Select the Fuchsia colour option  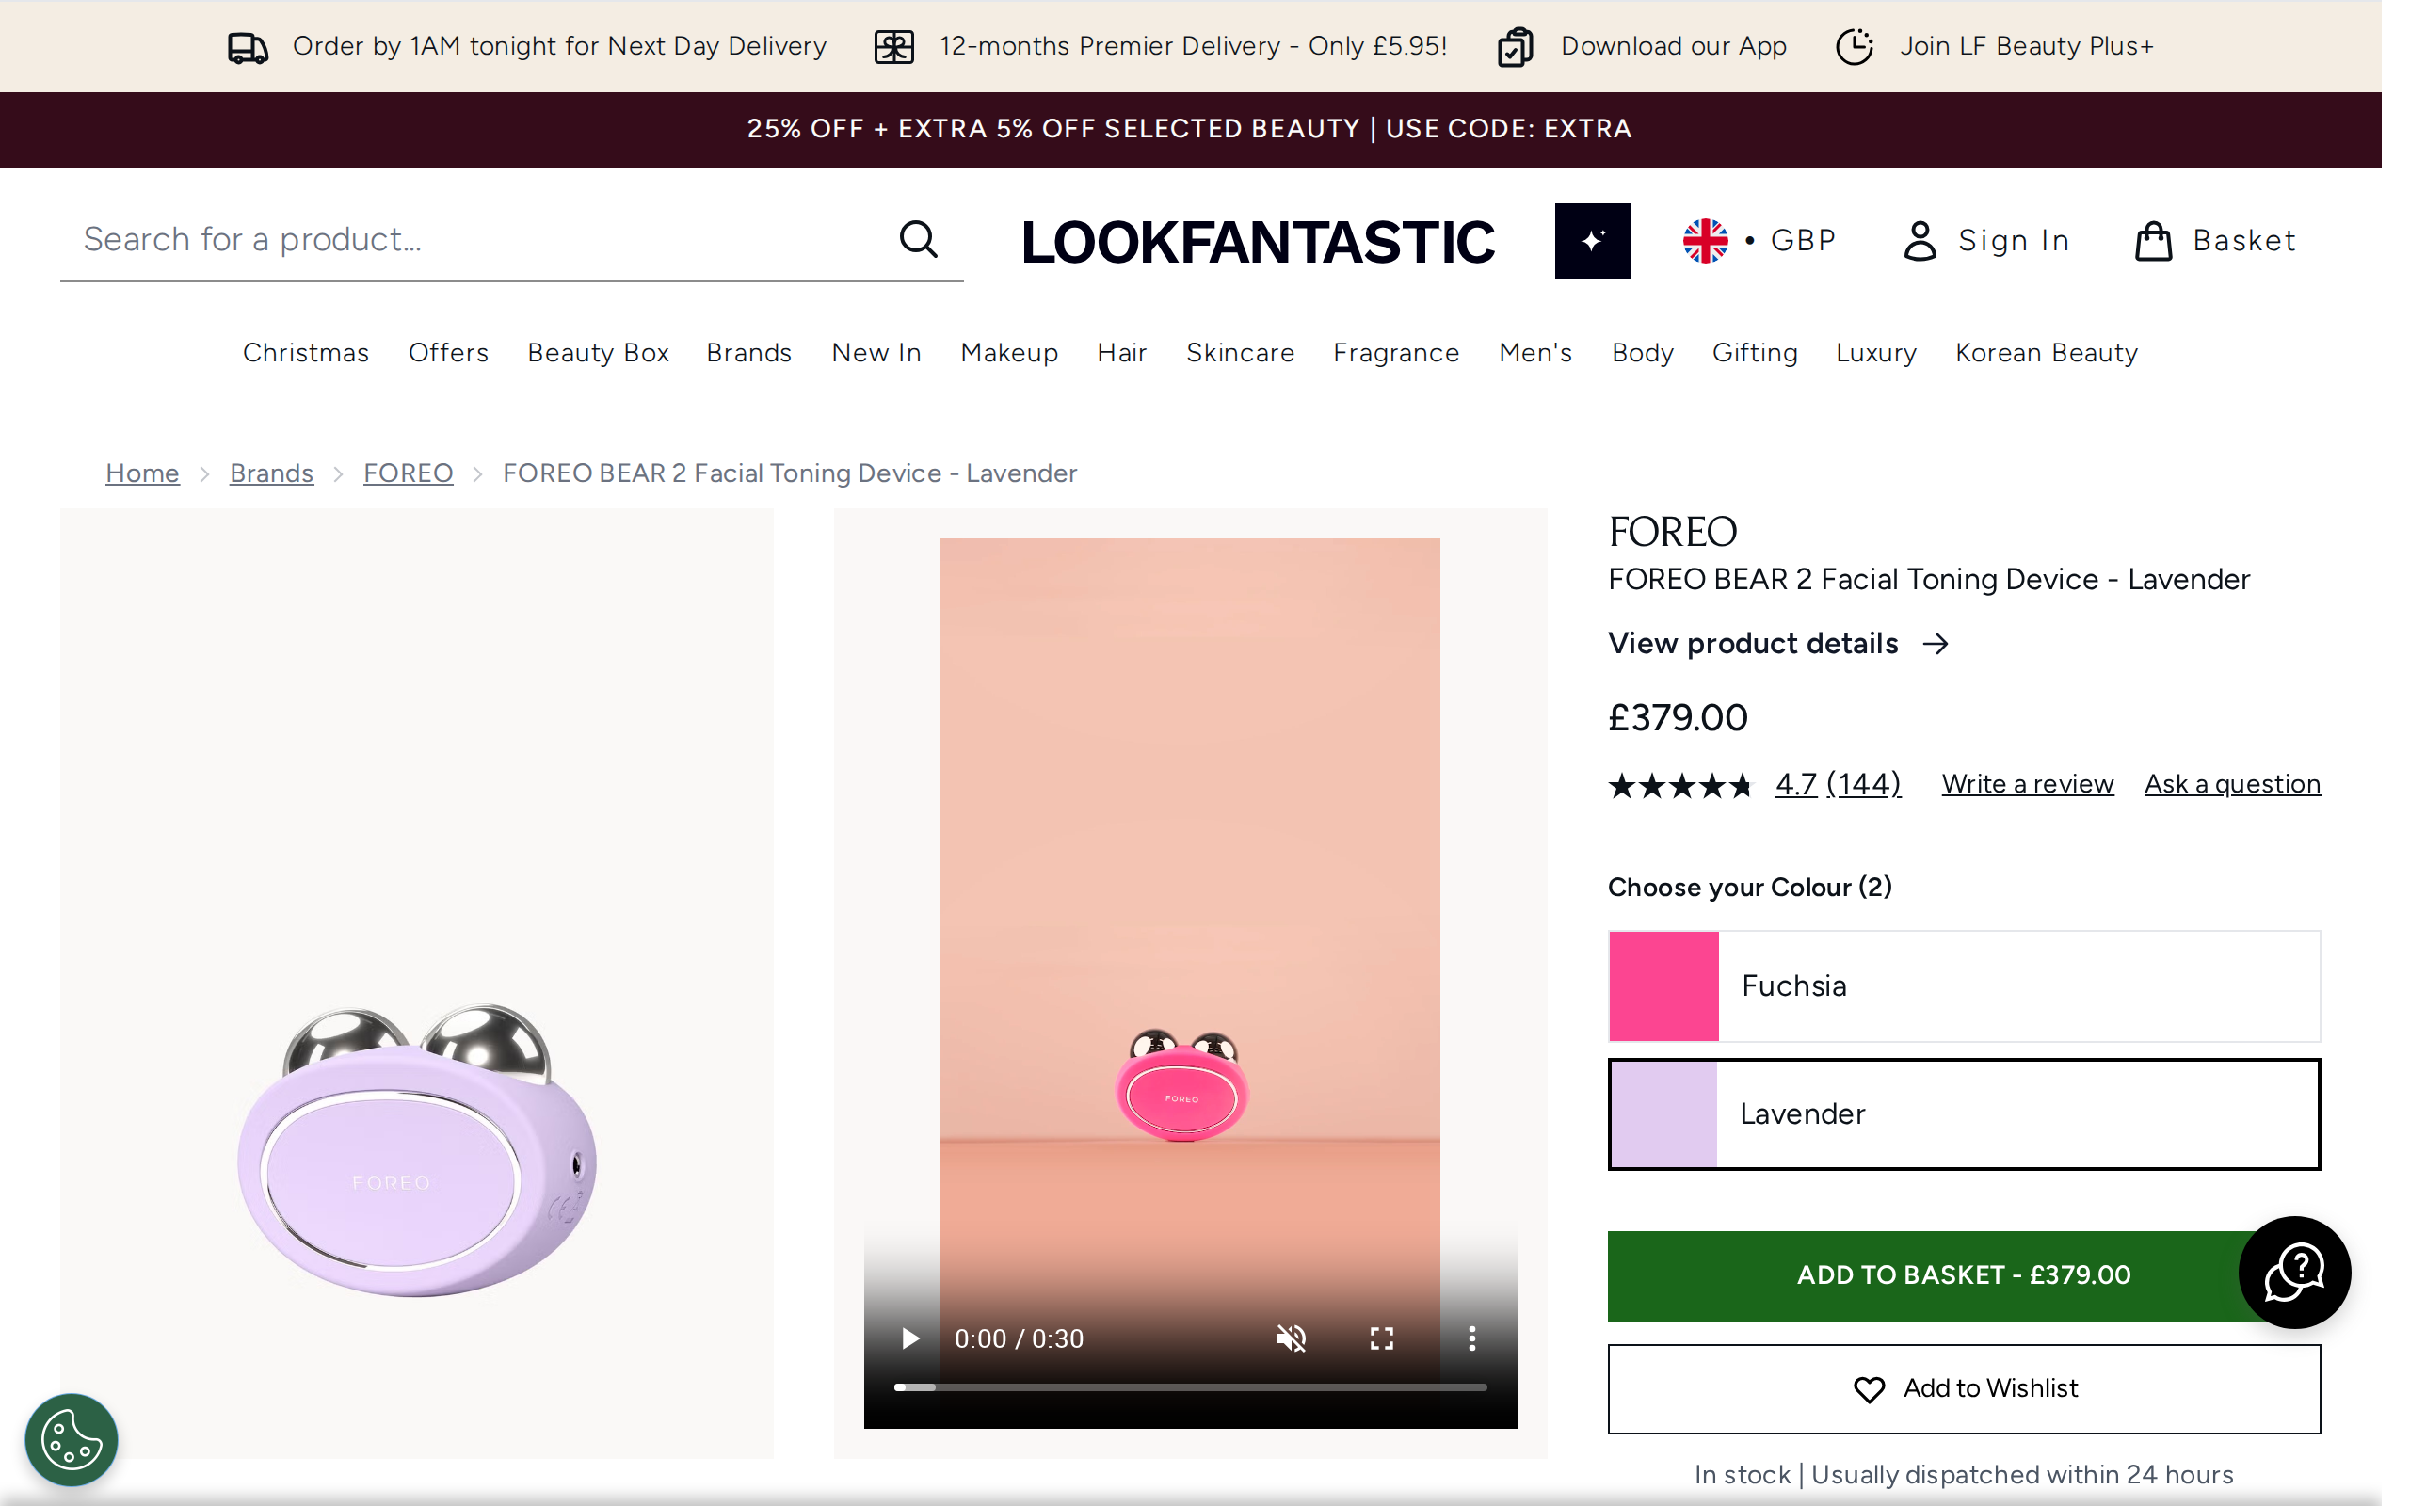(1963, 986)
